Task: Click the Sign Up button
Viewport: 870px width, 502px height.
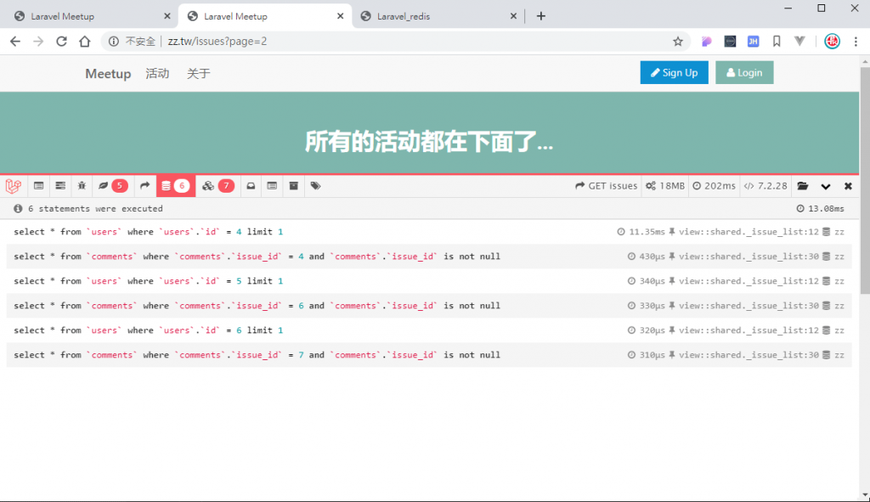Action: pos(674,73)
